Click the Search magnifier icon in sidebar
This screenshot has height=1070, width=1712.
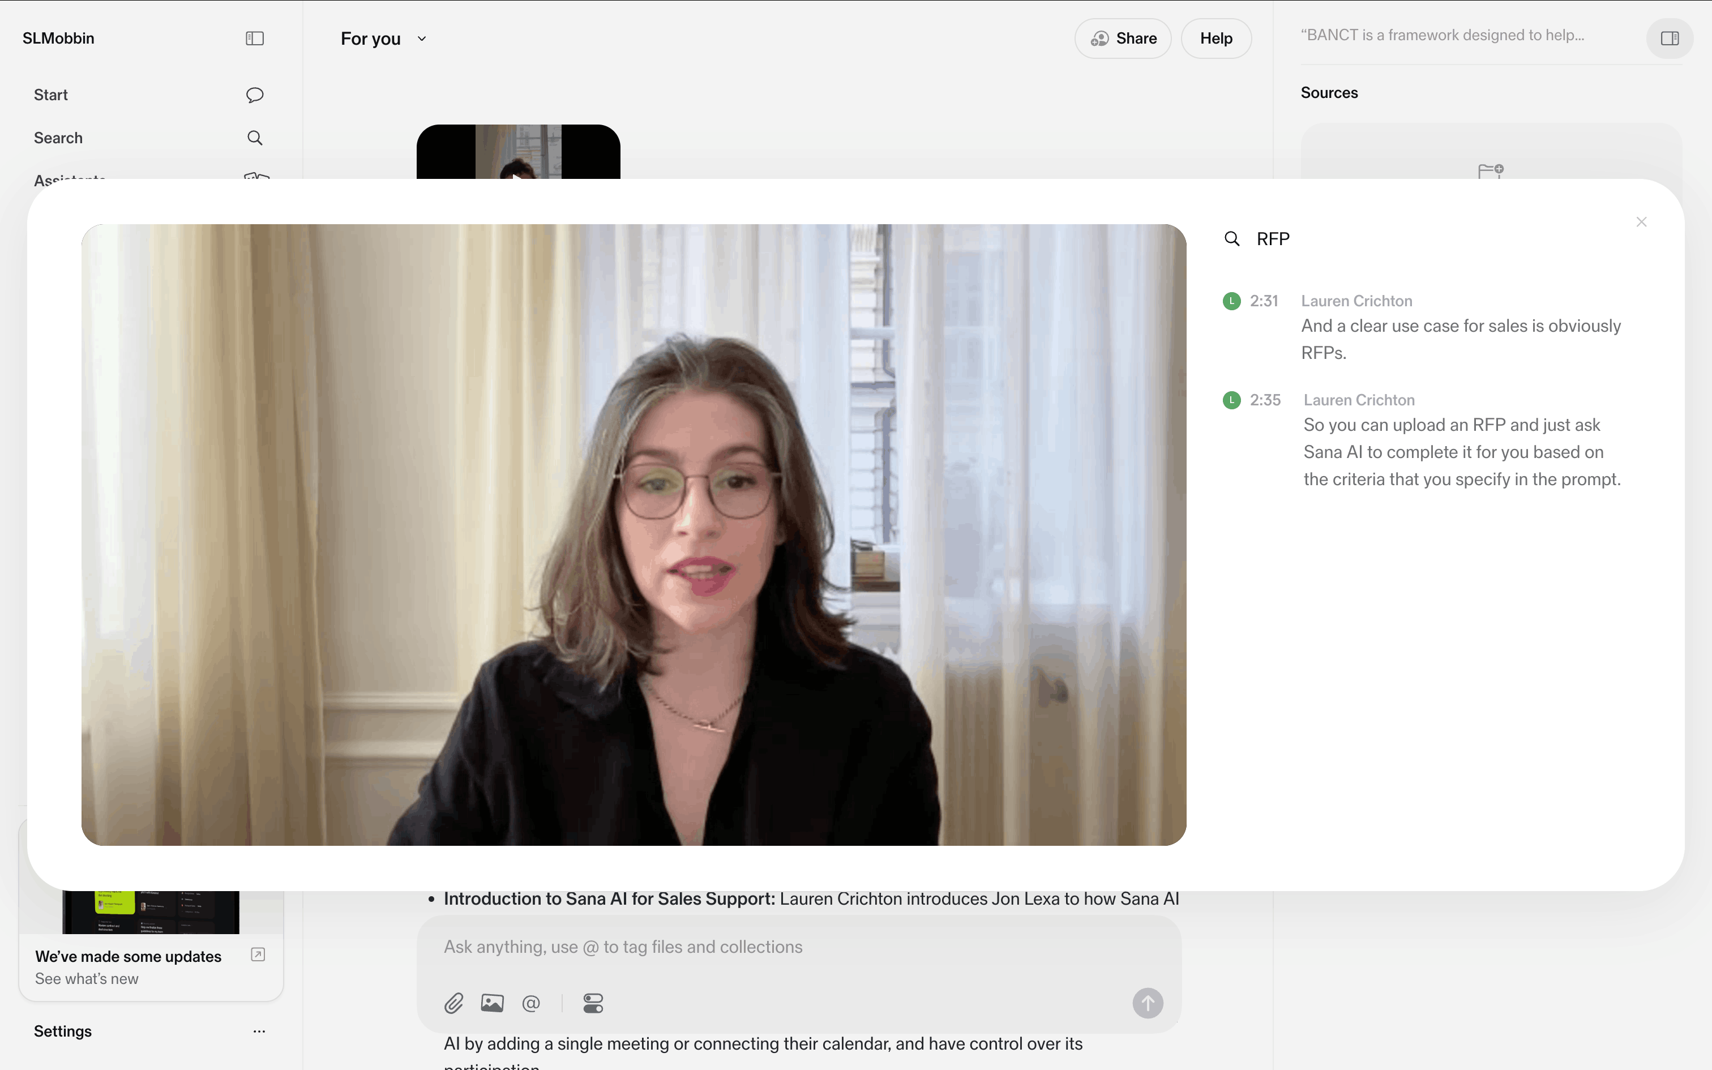point(255,138)
